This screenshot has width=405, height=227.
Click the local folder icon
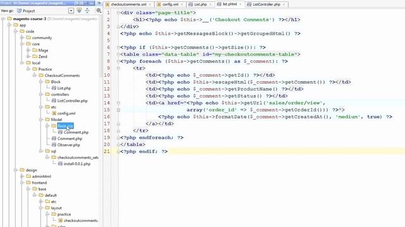point(28,63)
